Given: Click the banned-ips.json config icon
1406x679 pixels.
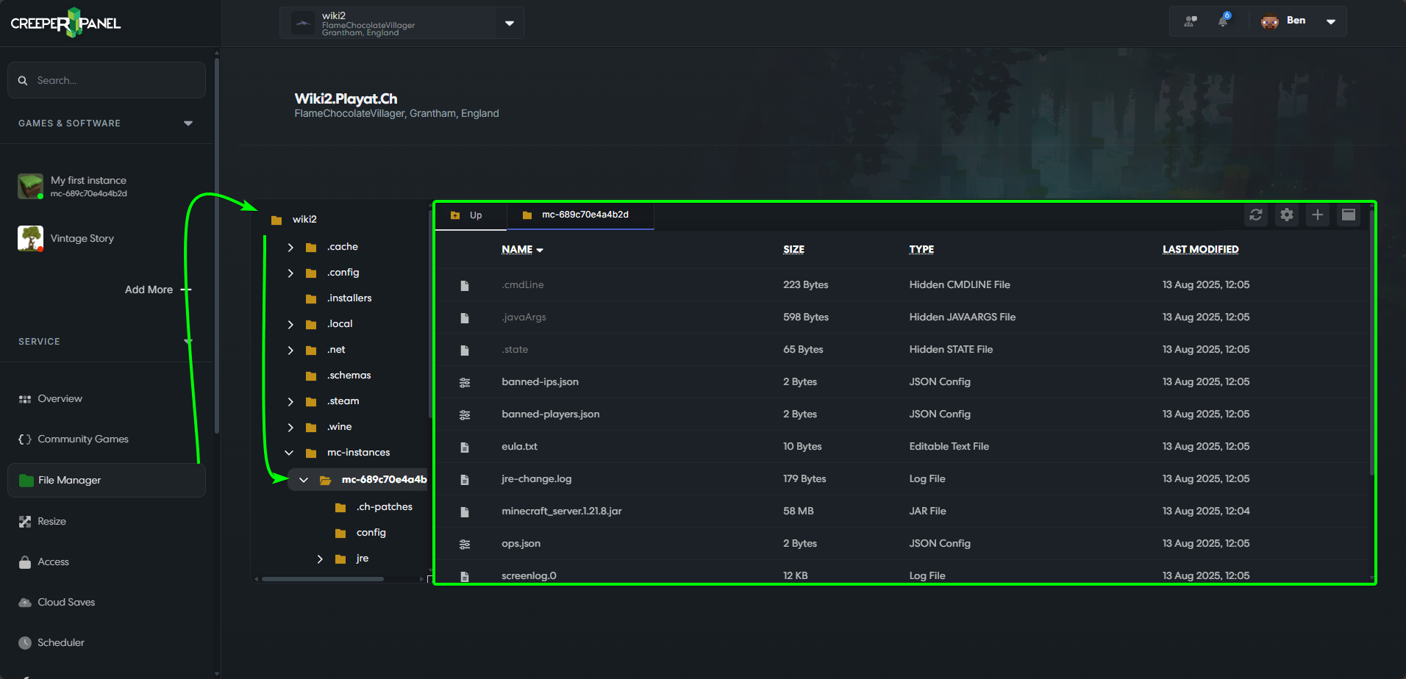Looking at the screenshot, I should [x=465, y=382].
